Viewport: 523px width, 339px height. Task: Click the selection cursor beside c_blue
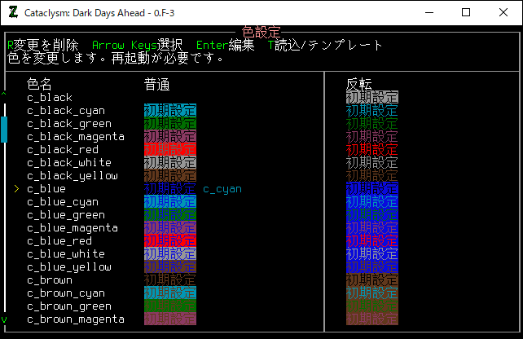click(x=16, y=189)
